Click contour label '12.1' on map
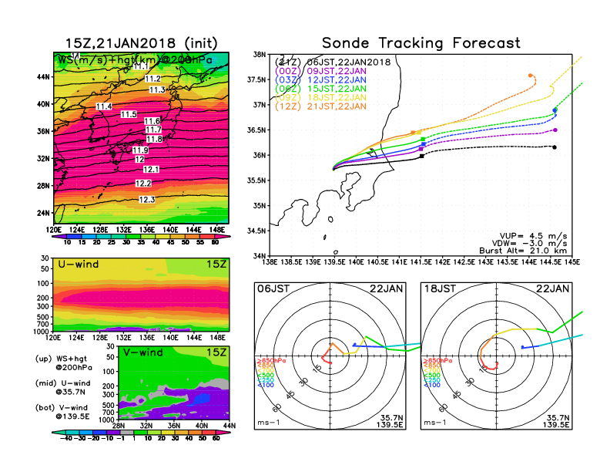This screenshot has width=610, height=472. 151,170
